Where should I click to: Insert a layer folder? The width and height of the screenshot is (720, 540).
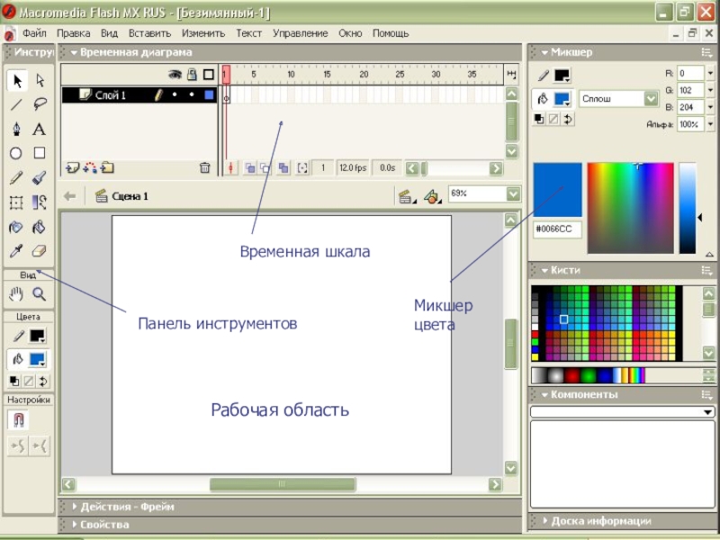click(107, 168)
